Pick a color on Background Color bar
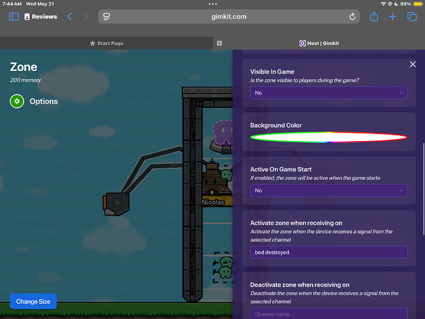425x319 pixels. (x=329, y=137)
